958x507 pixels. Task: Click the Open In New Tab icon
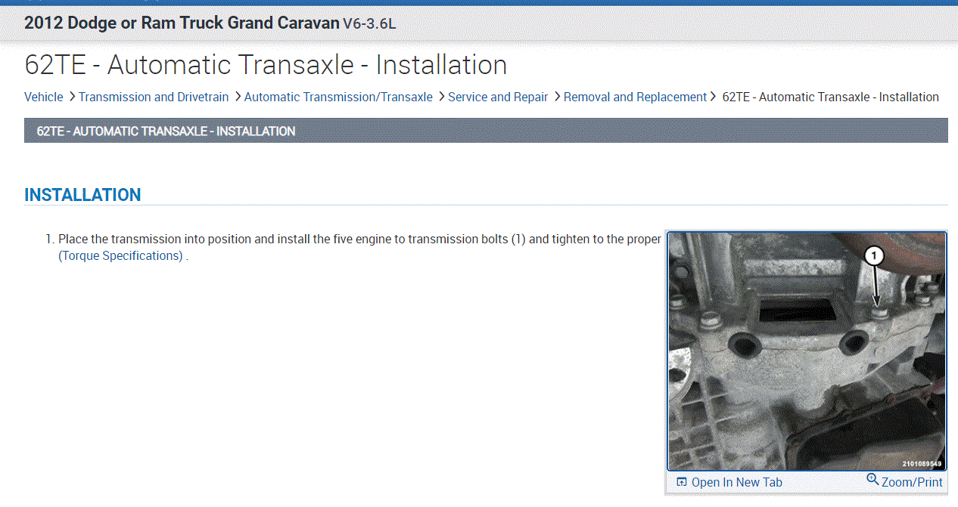coord(682,482)
